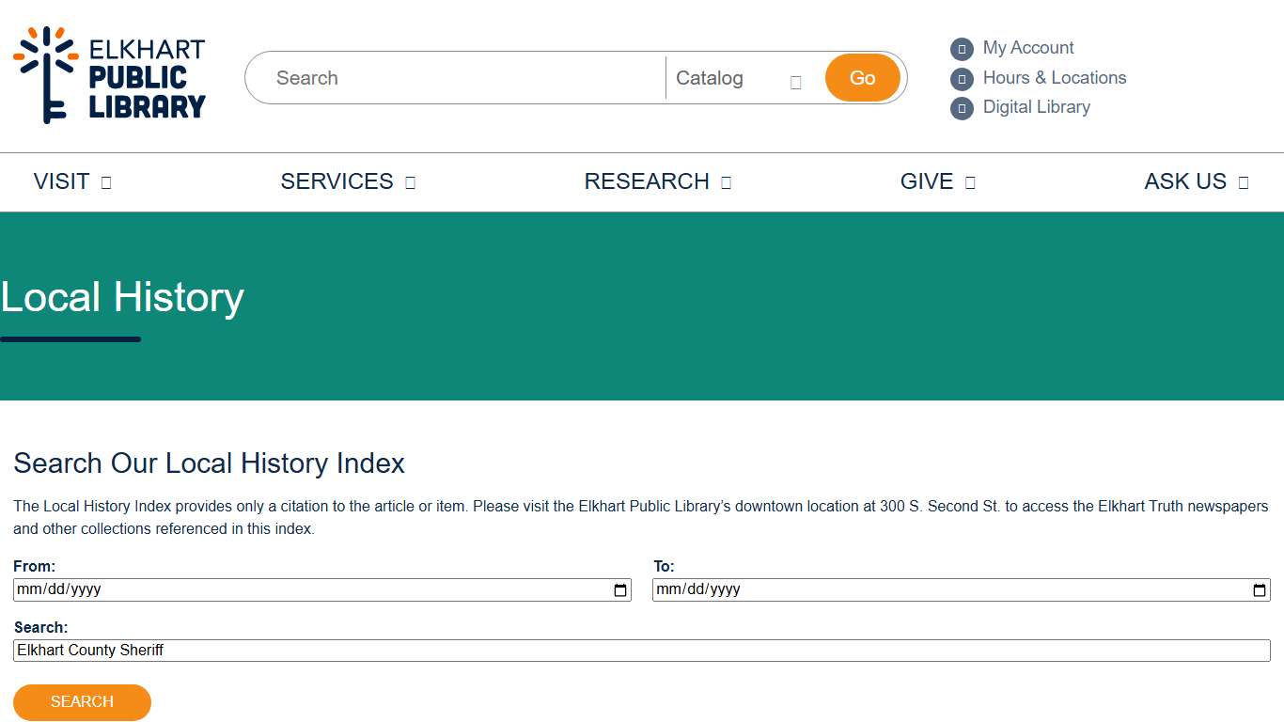Screen dimensions: 1284x722
Task: Open the Hours & Locations link
Action: click(x=1054, y=78)
